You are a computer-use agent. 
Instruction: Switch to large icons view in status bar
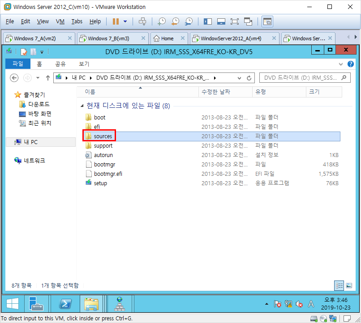[x=349, y=285]
